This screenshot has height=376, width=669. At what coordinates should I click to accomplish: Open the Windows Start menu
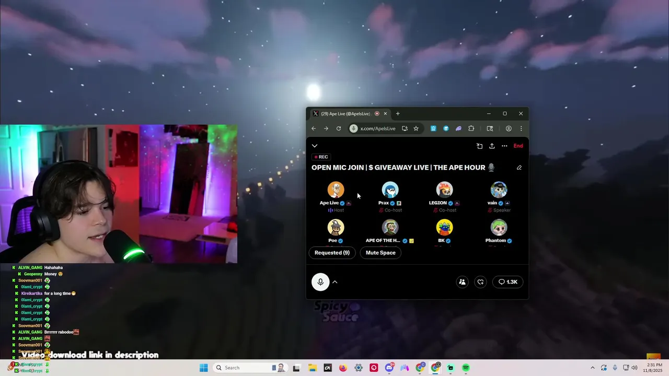204,368
